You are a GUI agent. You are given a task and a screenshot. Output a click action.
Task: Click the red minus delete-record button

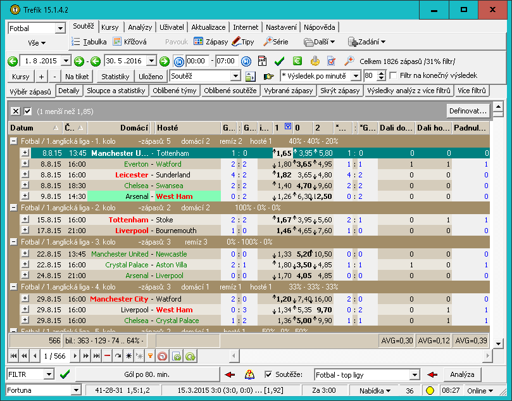click(x=107, y=356)
